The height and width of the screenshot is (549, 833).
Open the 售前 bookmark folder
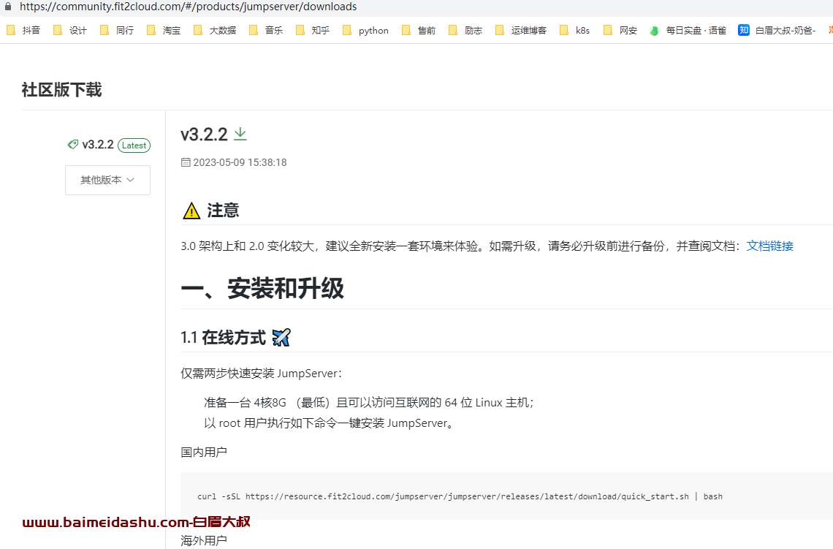419,30
